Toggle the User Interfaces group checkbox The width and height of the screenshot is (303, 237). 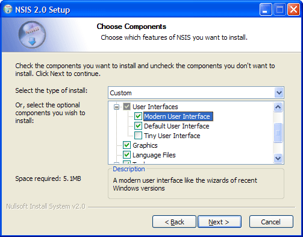pos(127,107)
